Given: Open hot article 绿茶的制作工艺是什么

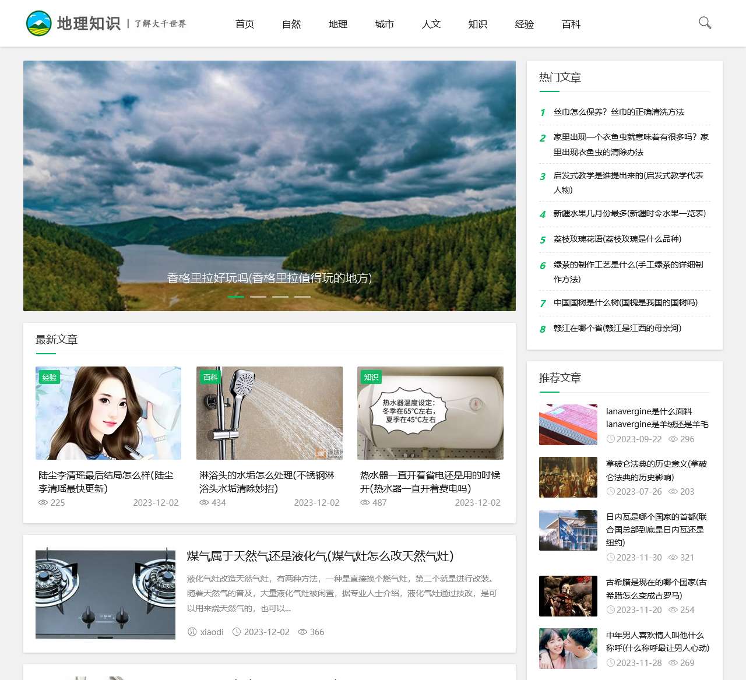Looking at the screenshot, I should pos(628,272).
